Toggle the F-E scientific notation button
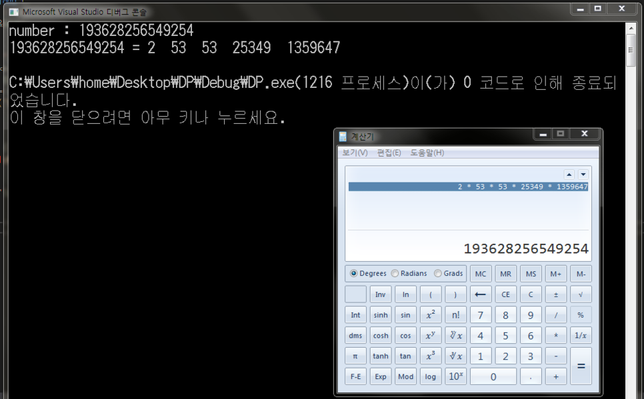The width and height of the screenshot is (644, 399). click(x=355, y=376)
